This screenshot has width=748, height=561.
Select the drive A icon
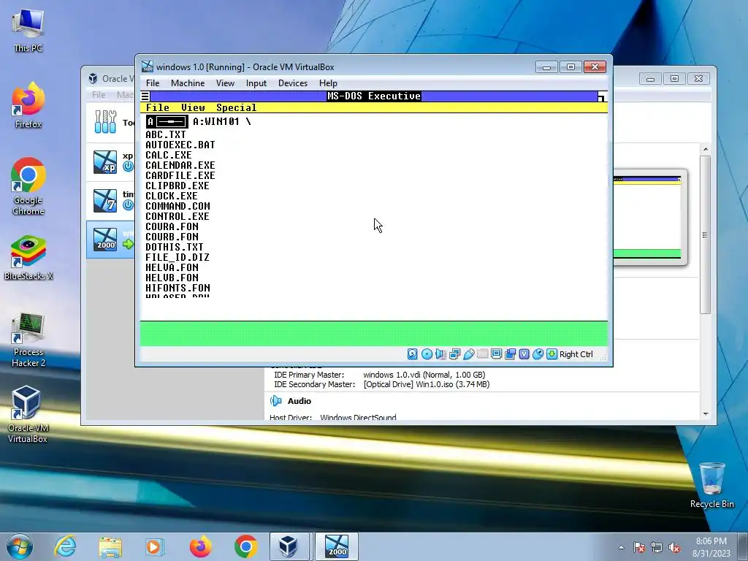(x=167, y=122)
